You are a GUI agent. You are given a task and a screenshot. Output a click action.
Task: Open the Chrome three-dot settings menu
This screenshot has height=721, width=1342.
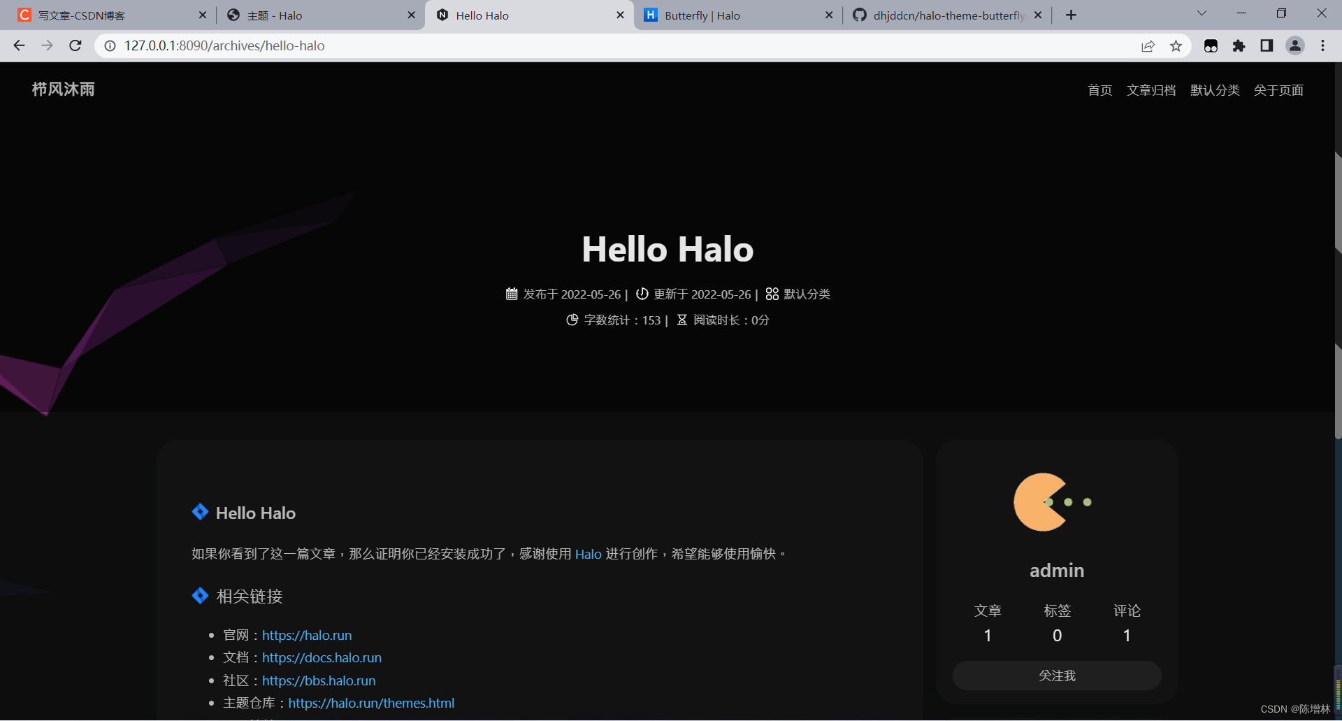1323,45
